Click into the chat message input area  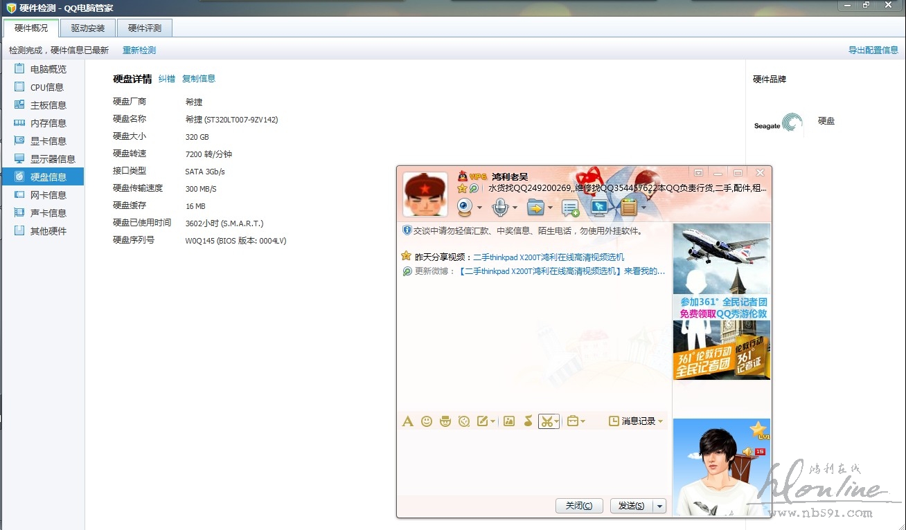(x=533, y=462)
